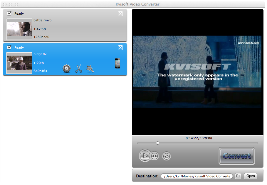The image size is (267, 185).
Task: Click the 1:29:8 duration text
Action: pyautogui.click(x=39, y=63)
